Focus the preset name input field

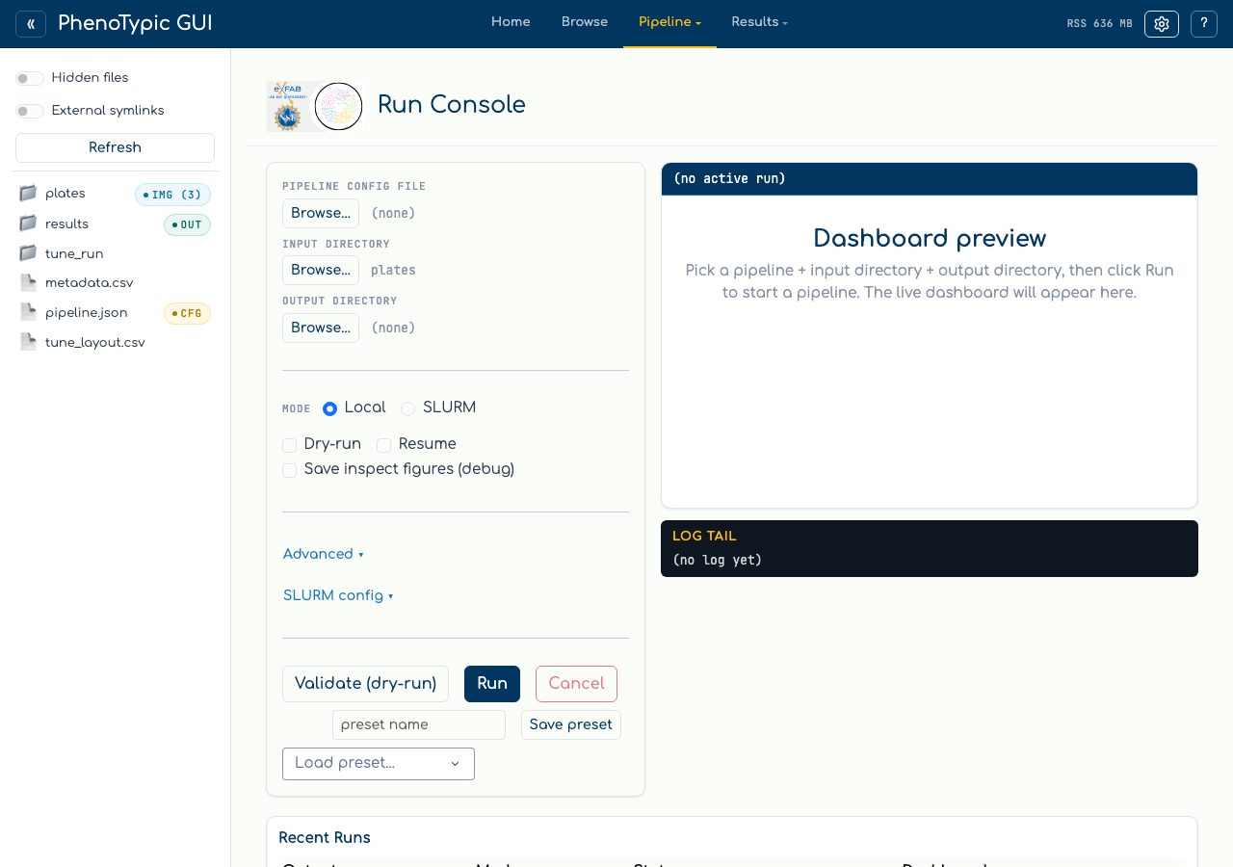click(419, 724)
